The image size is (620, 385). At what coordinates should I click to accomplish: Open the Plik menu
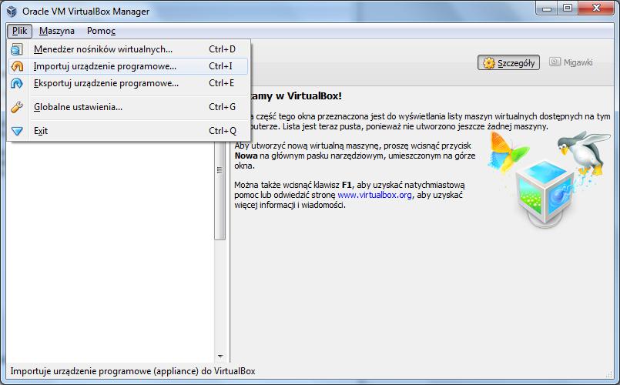(19, 31)
